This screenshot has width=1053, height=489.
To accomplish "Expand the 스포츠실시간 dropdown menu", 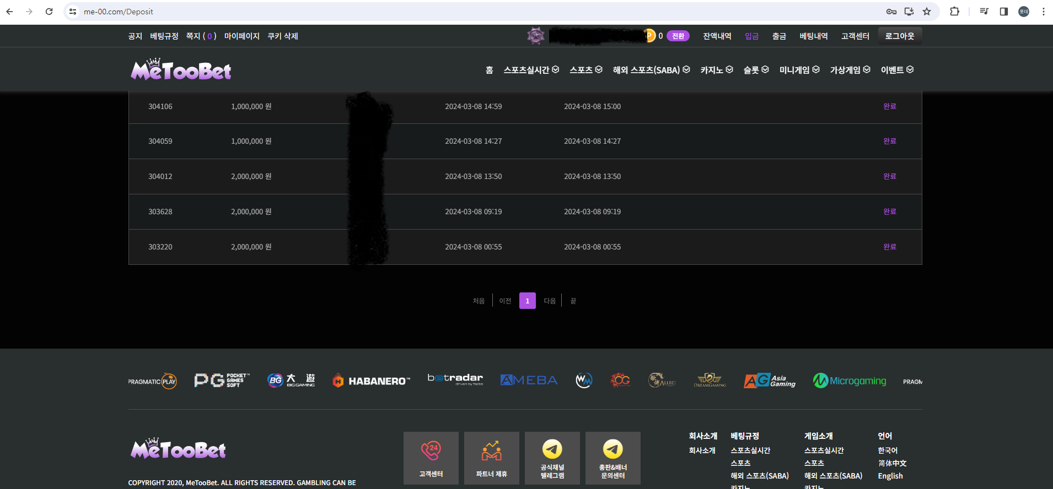I will pos(531,70).
